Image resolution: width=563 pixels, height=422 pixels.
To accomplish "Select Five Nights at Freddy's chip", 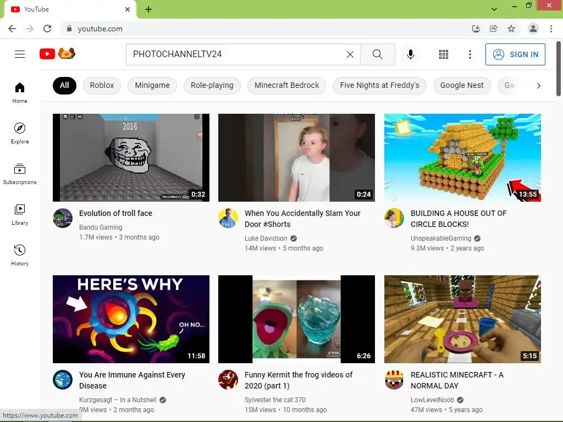I will [379, 85].
